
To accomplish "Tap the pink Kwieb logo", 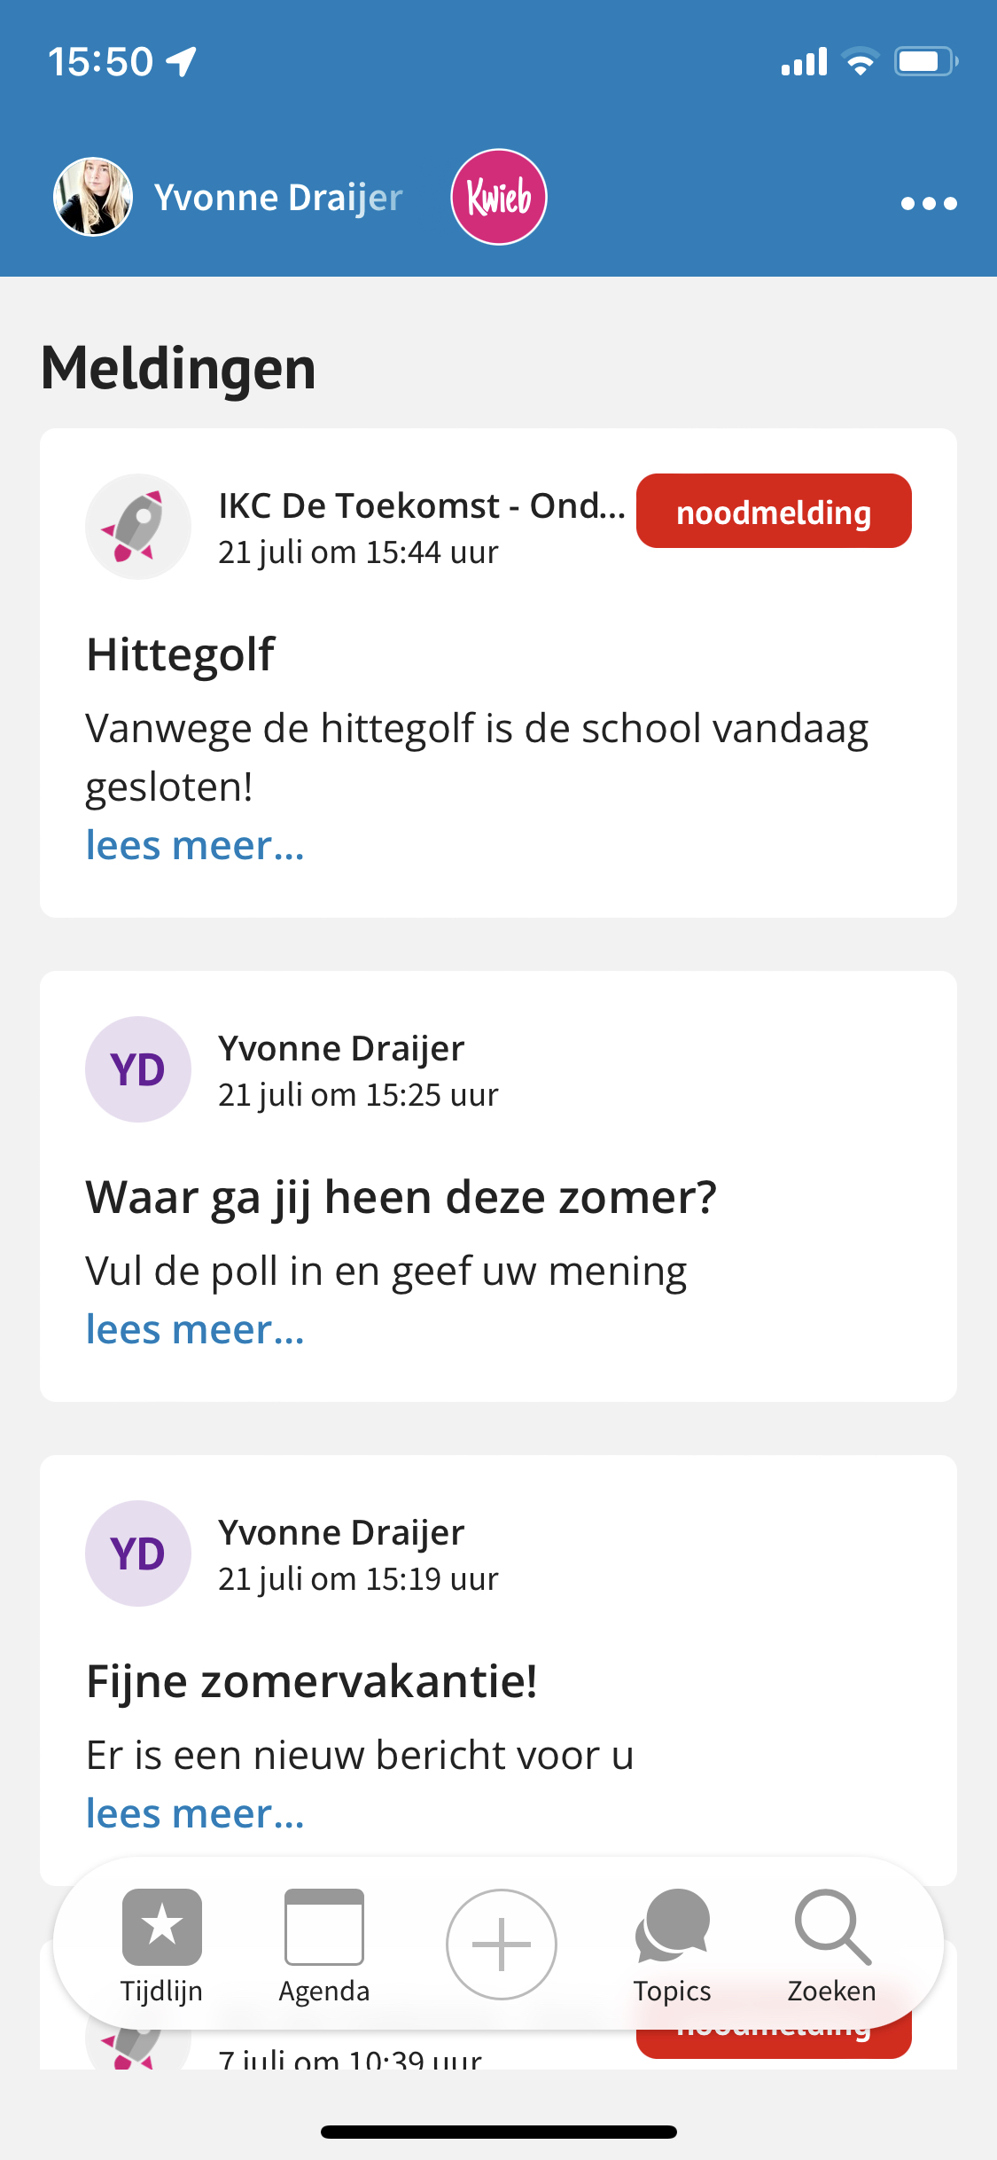I will click(x=499, y=197).
